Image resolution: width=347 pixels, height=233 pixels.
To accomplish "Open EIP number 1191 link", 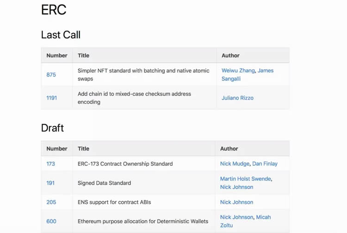I will (51, 98).
